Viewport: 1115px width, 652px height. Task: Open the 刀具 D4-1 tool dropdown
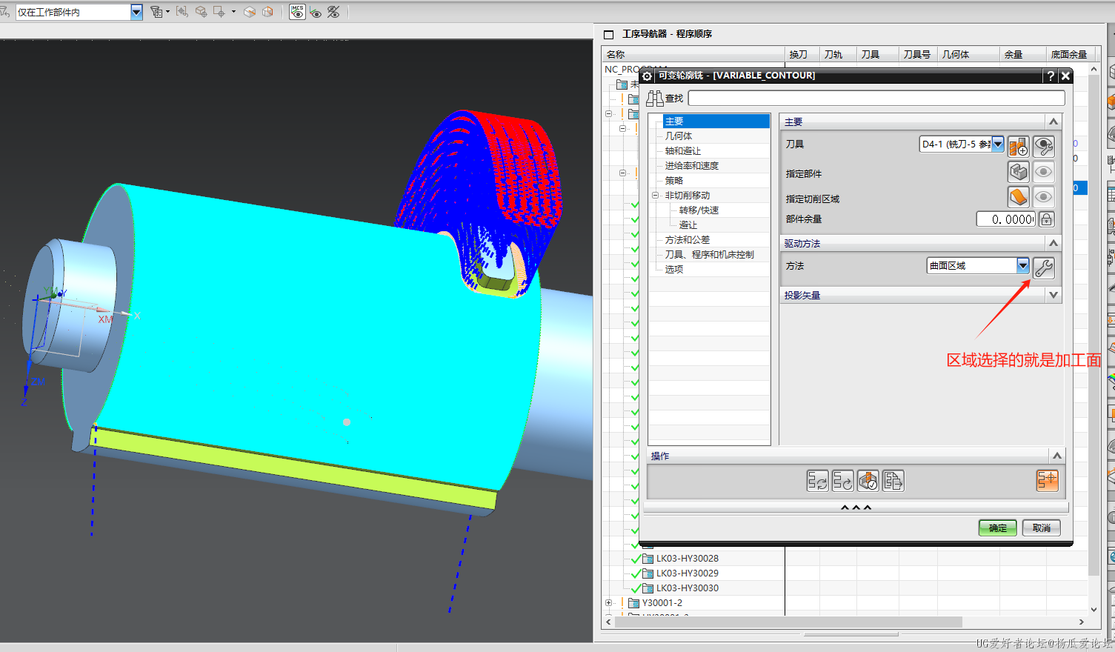click(998, 144)
